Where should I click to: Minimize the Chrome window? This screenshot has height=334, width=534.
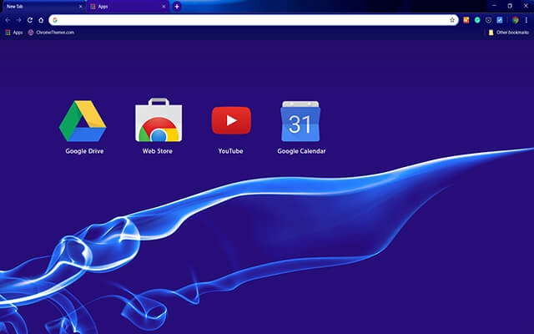[494, 6]
